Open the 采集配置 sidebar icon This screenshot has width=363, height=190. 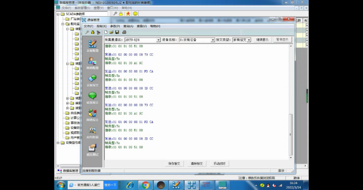(x=93, y=46)
